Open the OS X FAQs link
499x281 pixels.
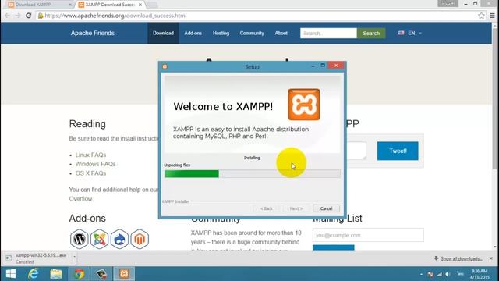90,173
